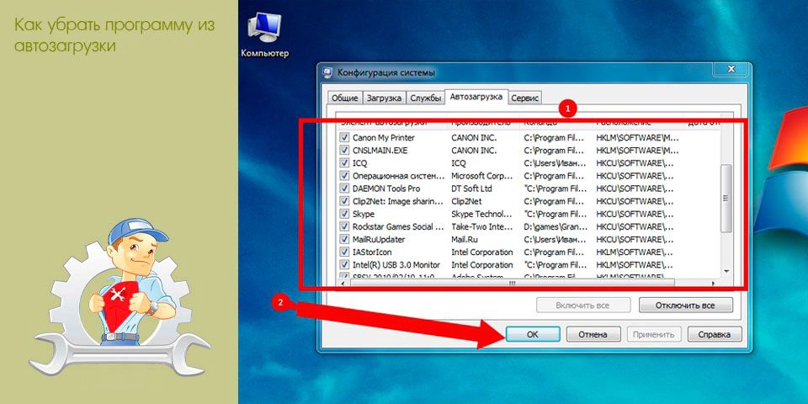Image resolution: width=808 pixels, height=404 pixels.
Task: Toggle the Skype startup checkbox
Action: point(344,215)
